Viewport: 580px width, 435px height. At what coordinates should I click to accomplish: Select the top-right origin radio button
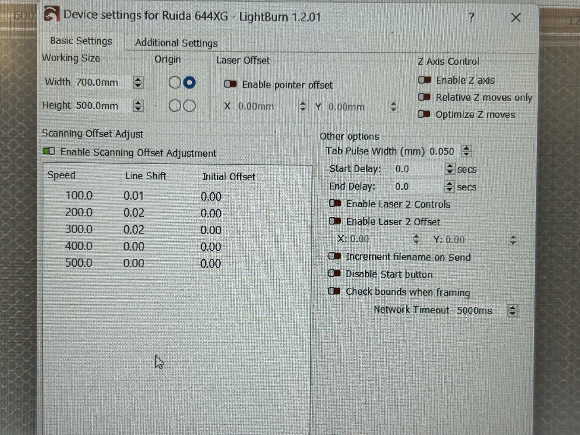(190, 83)
